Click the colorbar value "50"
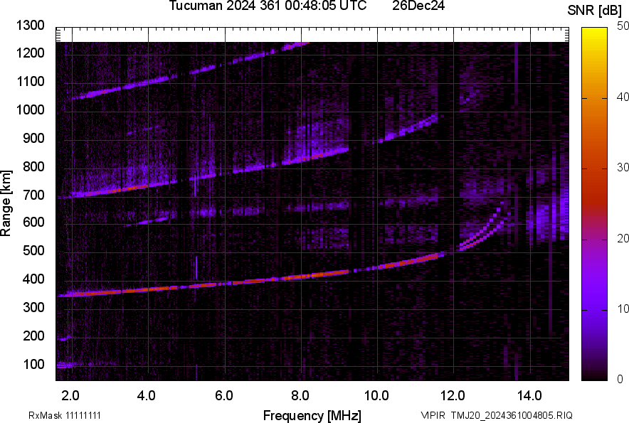The image size is (629, 423). pos(623,26)
